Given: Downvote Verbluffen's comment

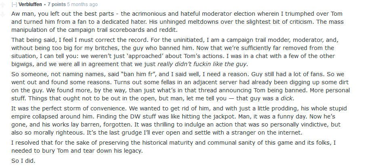Looking at the screenshot, I should pos(3,15).
